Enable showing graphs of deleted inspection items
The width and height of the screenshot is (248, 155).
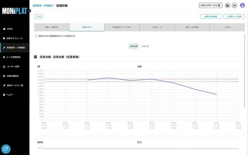[36, 36]
